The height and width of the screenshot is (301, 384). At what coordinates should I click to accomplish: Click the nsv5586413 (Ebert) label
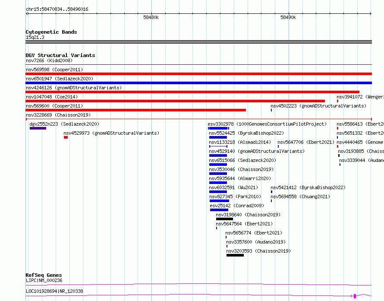click(x=360, y=124)
